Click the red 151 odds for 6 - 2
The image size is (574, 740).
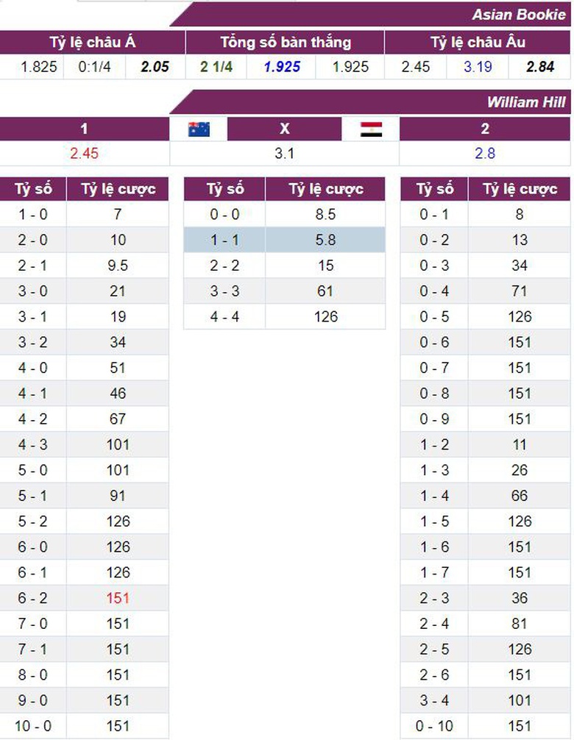click(117, 598)
